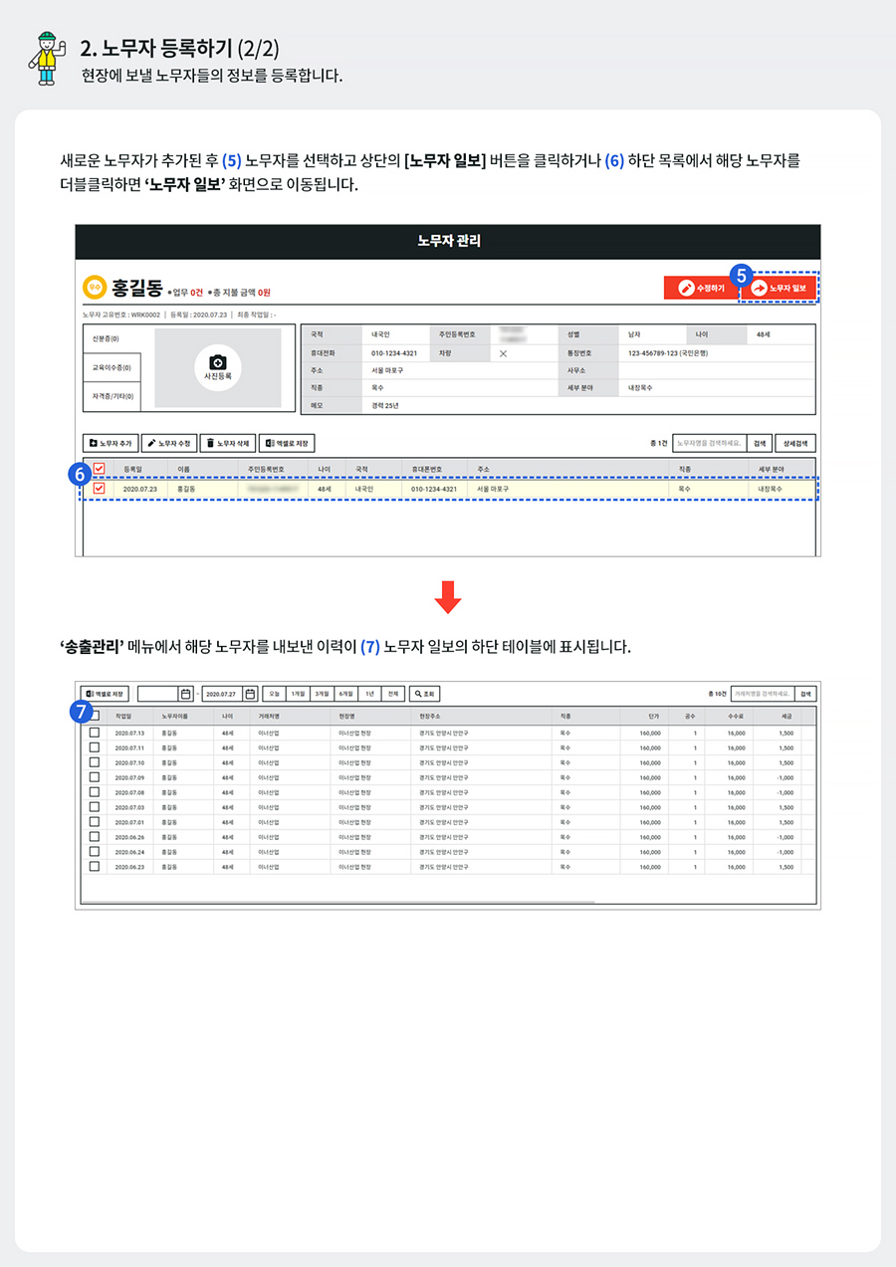
Task: Click 010-1234-4321 in the worker list row
Action: (x=434, y=489)
